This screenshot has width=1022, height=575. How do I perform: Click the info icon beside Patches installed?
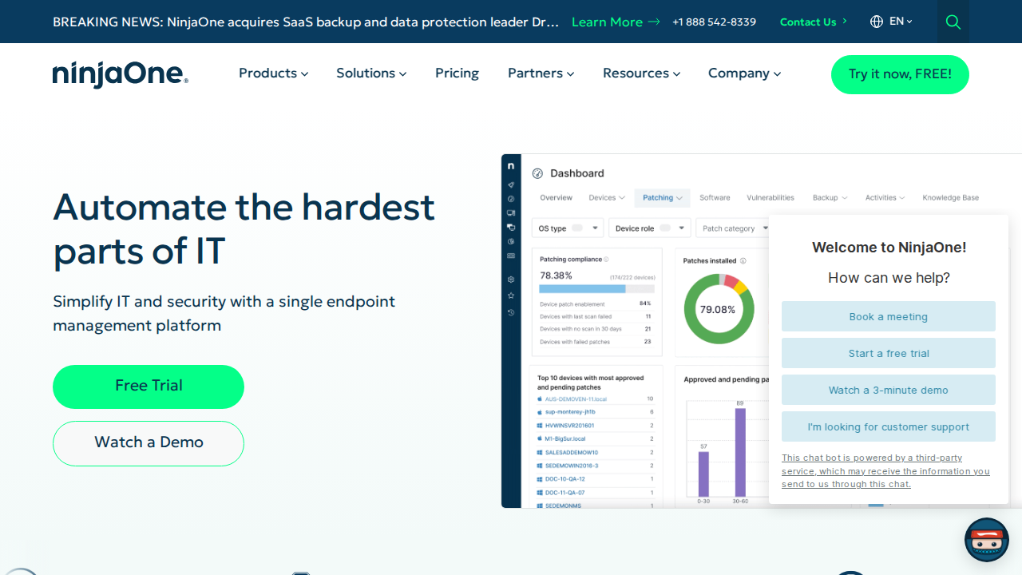[x=743, y=261]
